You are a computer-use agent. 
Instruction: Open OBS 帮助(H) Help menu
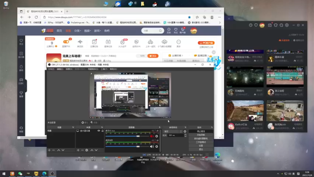pyautogui.click(x=113, y=69)
